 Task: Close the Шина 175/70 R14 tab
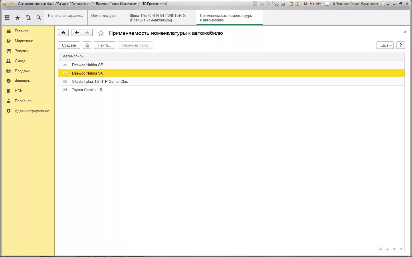pos(191,14)
